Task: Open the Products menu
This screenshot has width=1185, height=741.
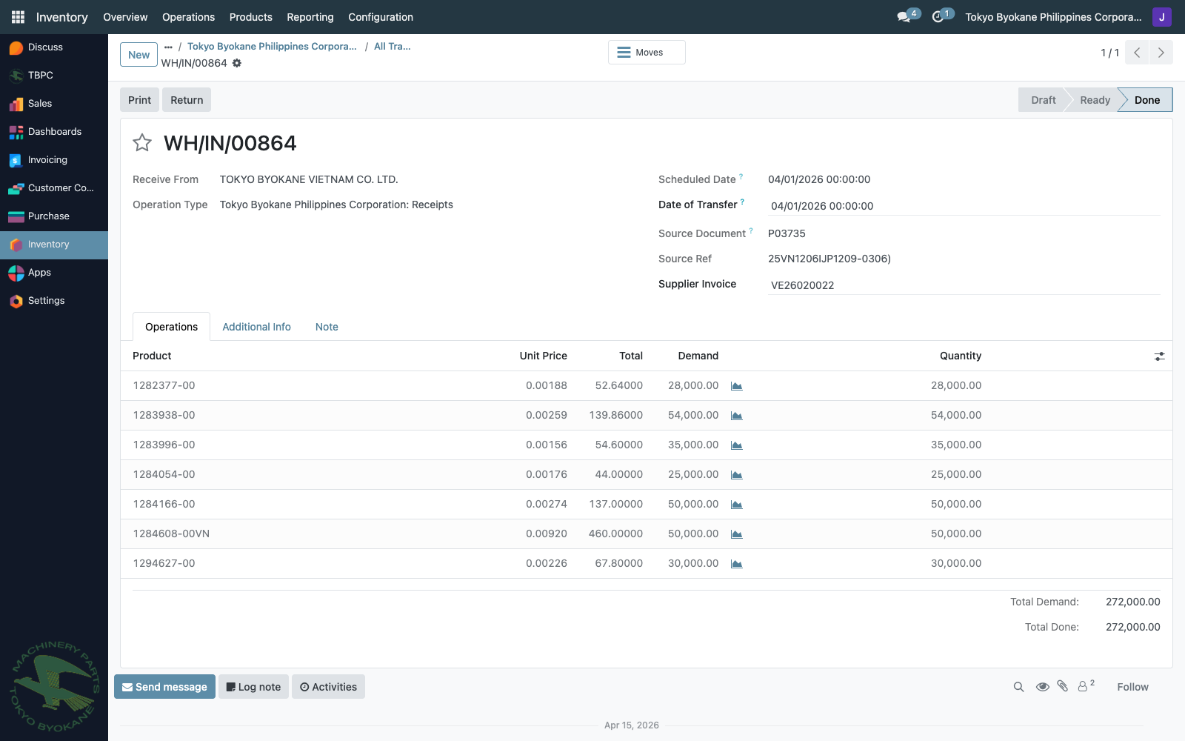Action: [250, 17]
